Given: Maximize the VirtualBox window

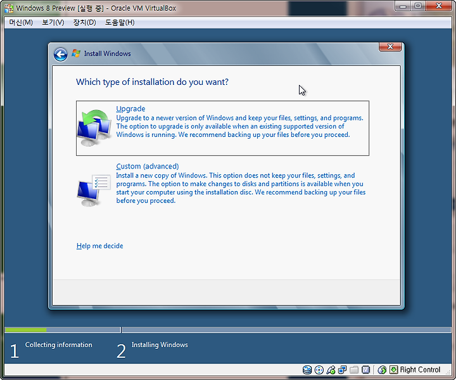Looking at the screenshot, I should pos(417,6).
